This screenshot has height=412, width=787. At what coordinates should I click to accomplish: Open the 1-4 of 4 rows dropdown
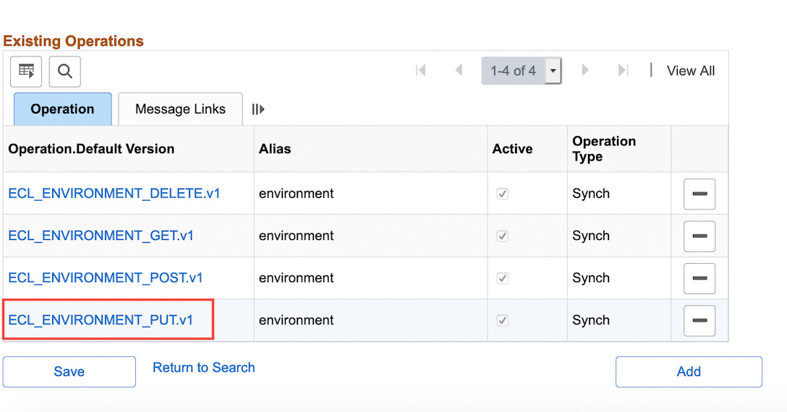(x=521, y=71)
